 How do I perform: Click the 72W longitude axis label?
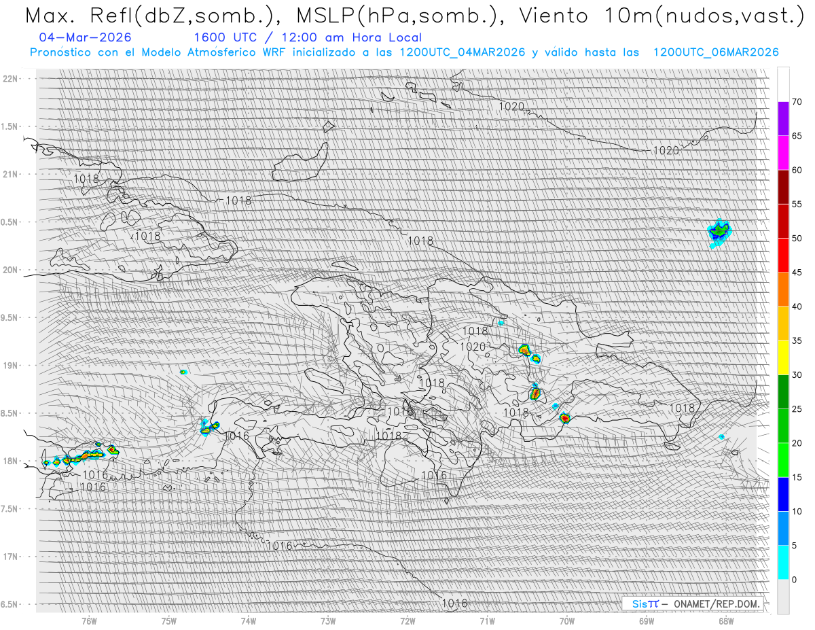pos(407,621)
